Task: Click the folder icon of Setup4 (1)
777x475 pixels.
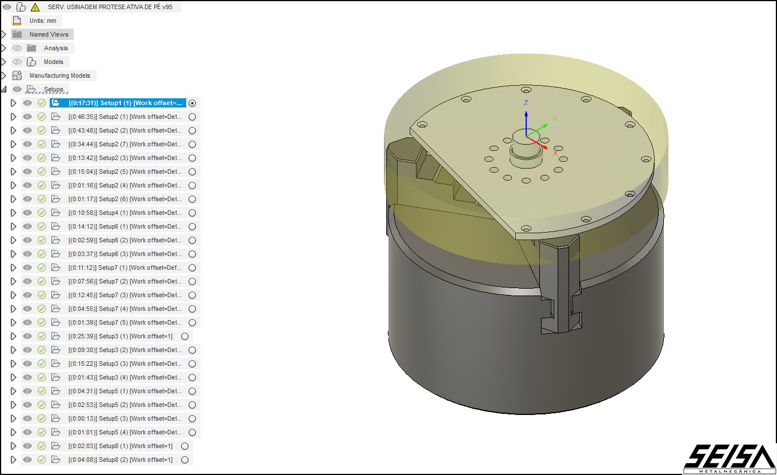Action: (55, 213)
